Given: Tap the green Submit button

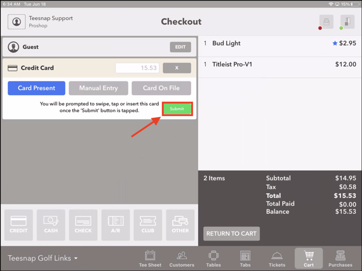Looking at the screenshot, I should (177, 109).
